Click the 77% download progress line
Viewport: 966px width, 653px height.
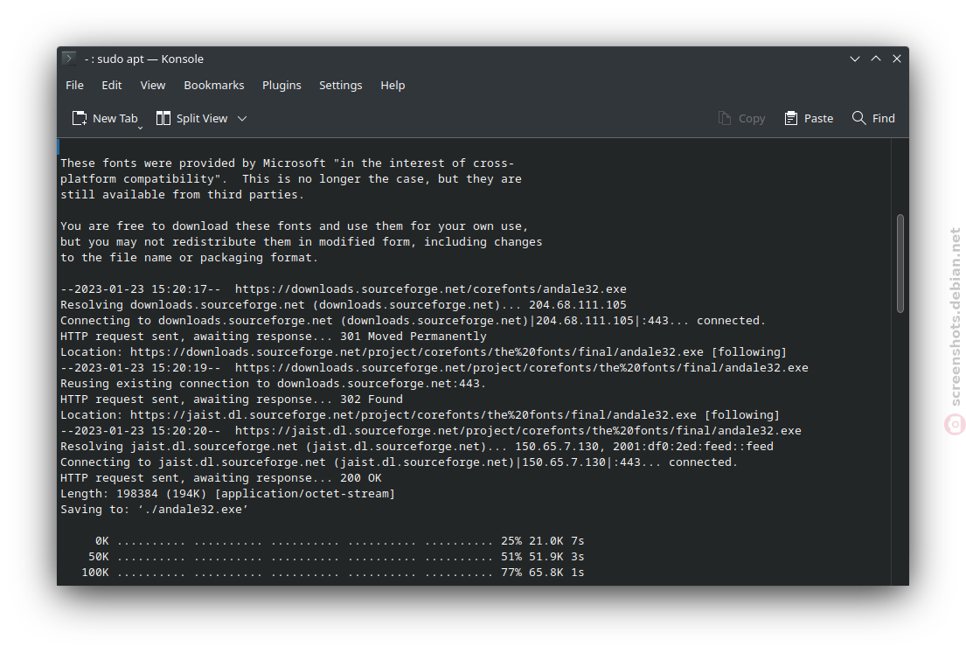pyautogui.click(x=333, y=573)
